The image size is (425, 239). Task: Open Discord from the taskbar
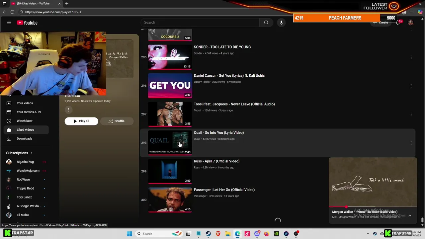click(257, 234)
